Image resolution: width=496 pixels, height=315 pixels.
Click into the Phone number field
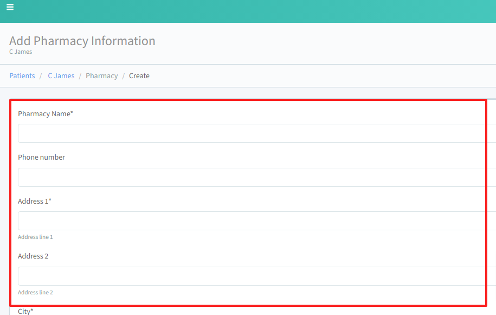click(255, 178)
